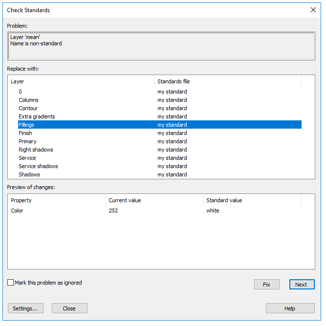Choose the Finish layer

point(25,133)
